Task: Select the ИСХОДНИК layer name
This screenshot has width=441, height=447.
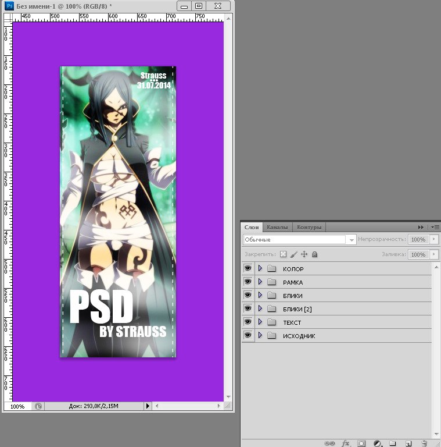Action: pyautogui.click(x=299, y=336)
